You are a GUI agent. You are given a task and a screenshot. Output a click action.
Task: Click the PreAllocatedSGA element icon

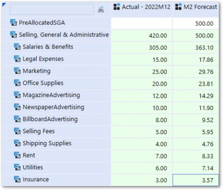click(13, 23)
